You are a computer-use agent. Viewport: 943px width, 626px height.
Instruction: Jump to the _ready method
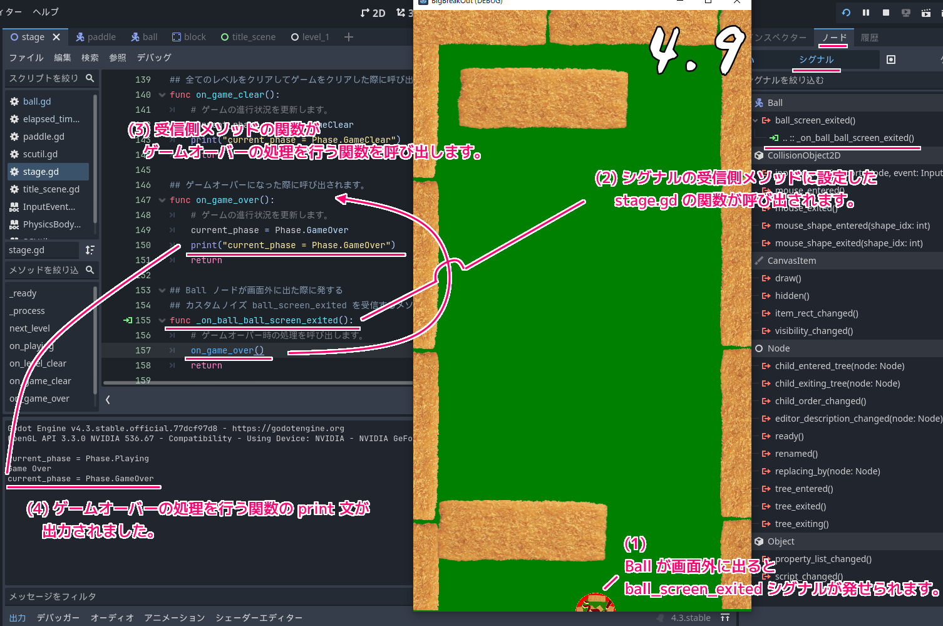click(23, 293)
